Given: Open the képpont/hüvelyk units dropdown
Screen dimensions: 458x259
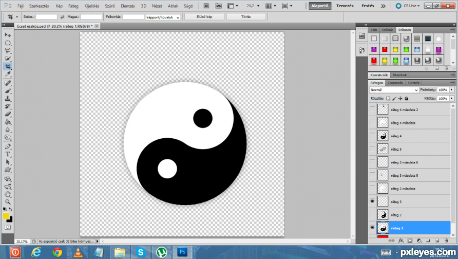Looking at the screenshot, I should click(x=163, y=17).
